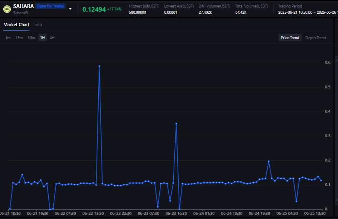Click the Lowest Ask value 0.00001

click(171, 12)
